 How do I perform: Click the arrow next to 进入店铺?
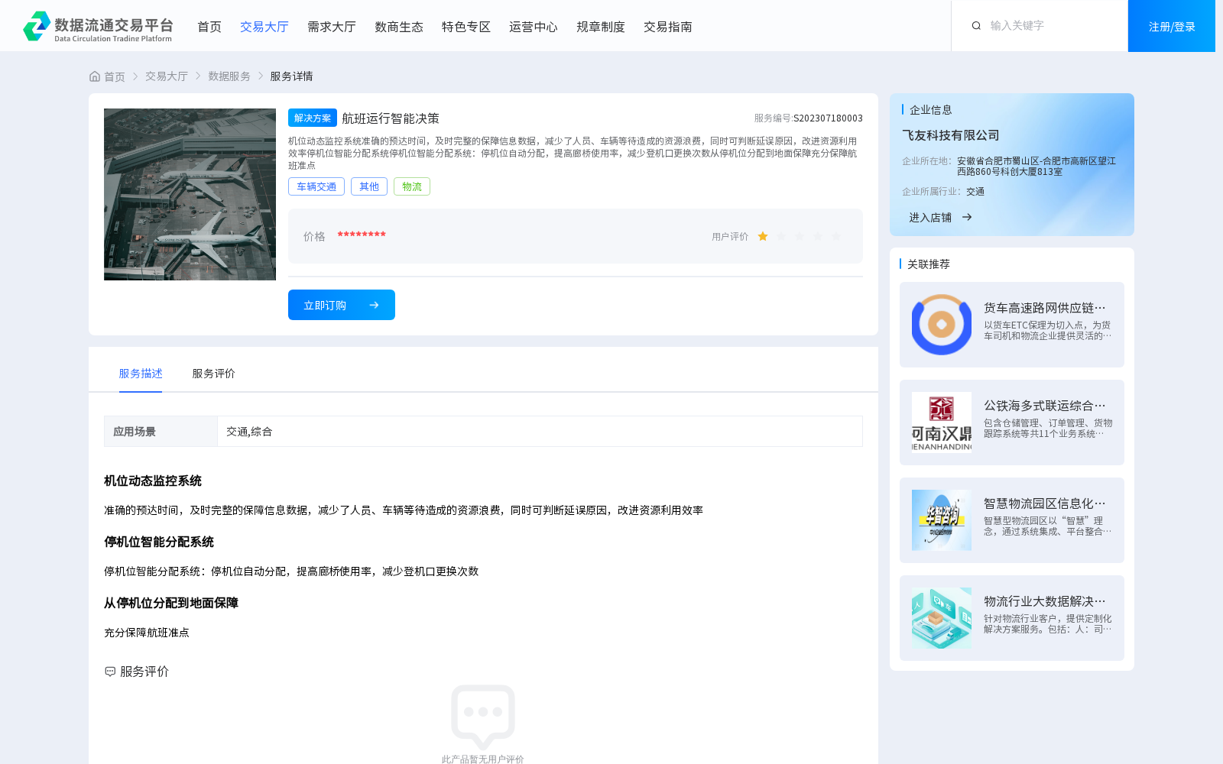click(x=967, y=218)
